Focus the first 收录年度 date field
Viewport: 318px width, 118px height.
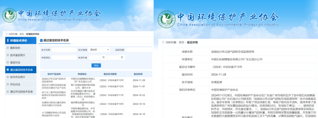click(x=94, y=58)
